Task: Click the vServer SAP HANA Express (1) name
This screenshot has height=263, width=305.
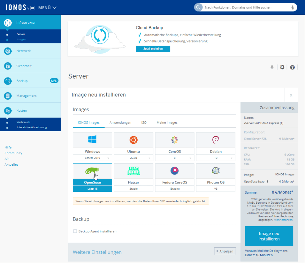Action: [x=264, y=123]
